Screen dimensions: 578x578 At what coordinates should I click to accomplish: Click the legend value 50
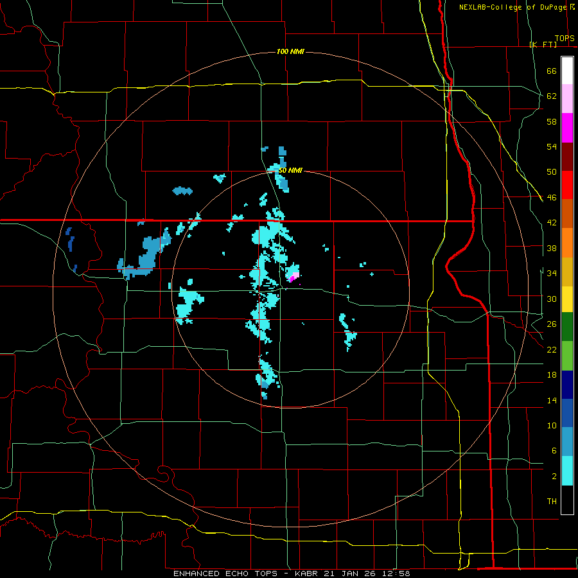552,172
